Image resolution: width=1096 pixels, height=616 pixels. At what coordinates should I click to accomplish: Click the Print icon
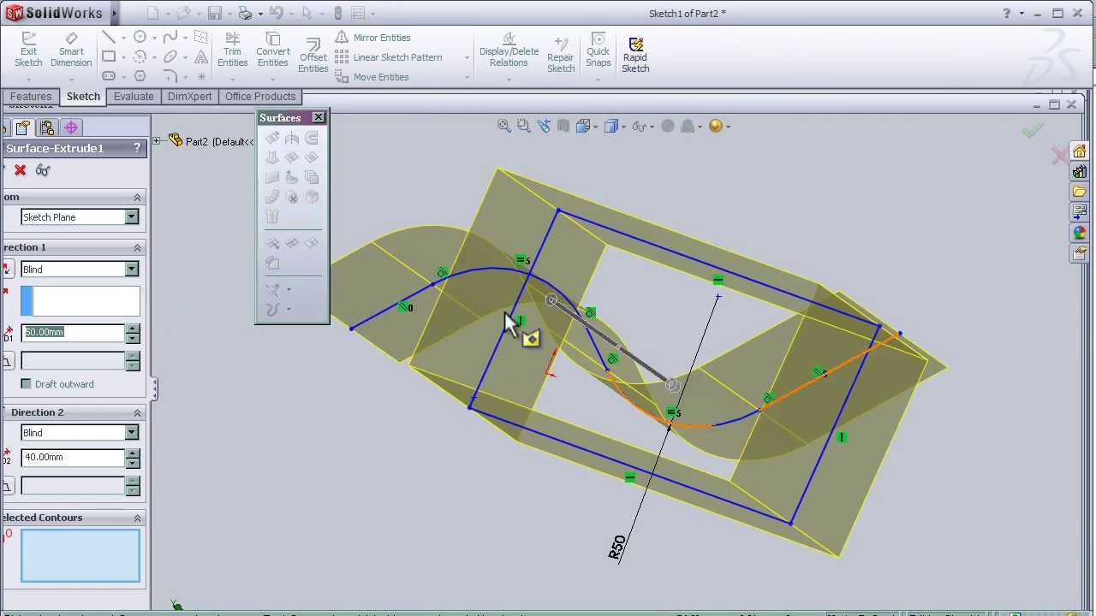245,13
